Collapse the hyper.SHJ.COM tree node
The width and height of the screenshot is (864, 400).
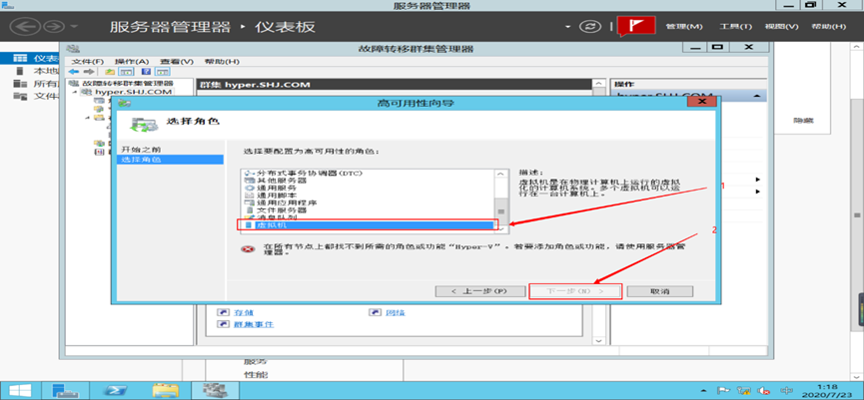[74, 92]
